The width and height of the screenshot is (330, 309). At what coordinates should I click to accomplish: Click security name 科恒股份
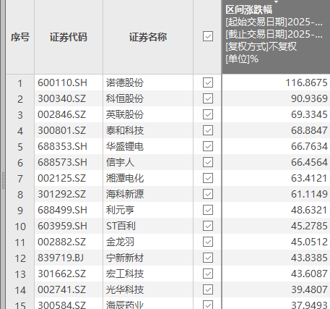[125, 99]
